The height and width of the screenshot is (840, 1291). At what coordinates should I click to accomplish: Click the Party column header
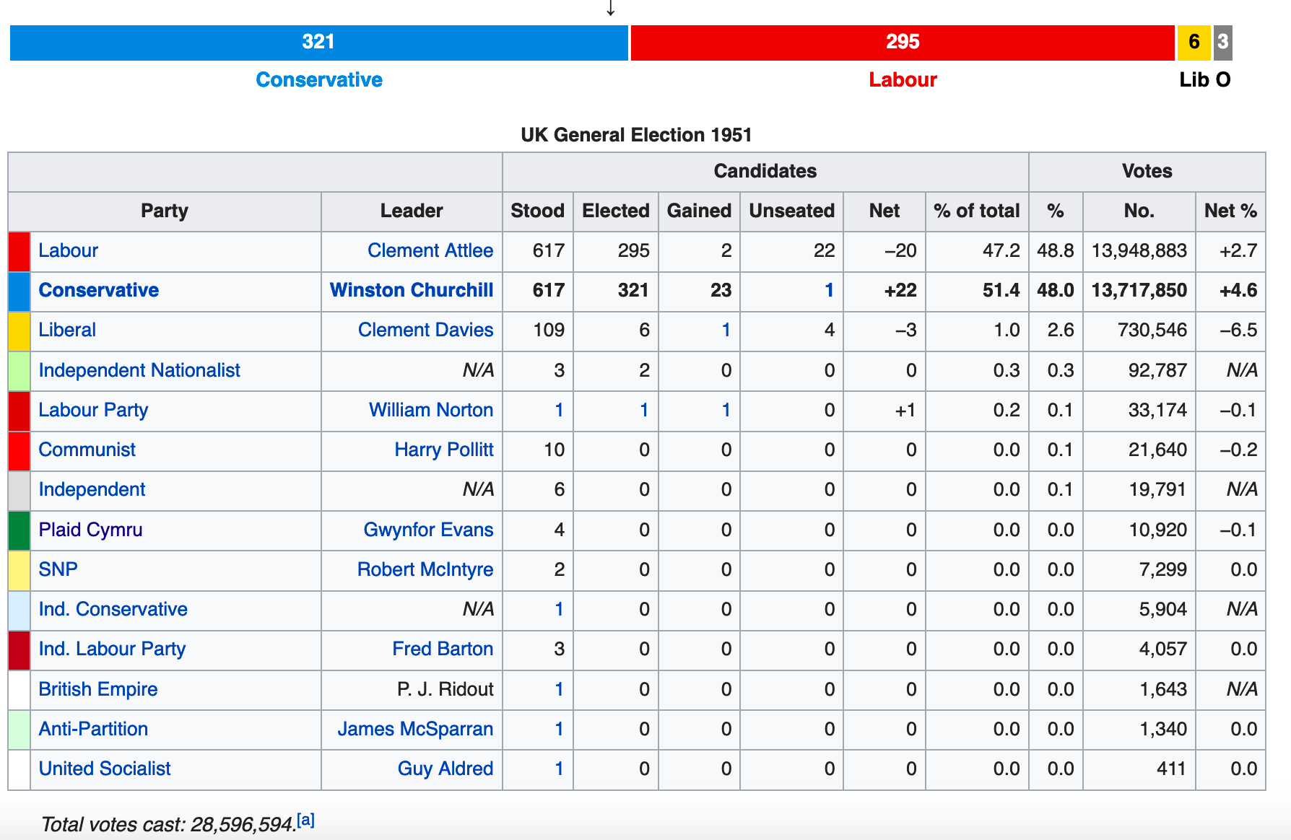click(165, 211)
